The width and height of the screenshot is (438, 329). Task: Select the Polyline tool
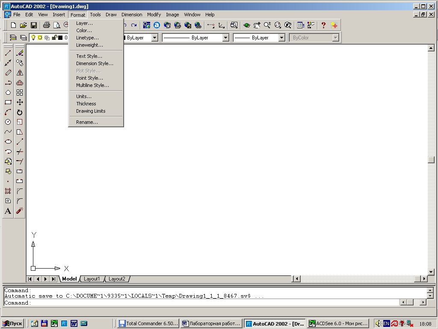8,83
